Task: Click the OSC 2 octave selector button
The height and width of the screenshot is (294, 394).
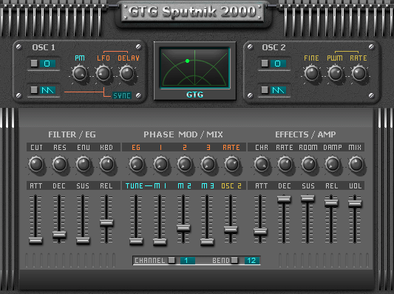Action: (265, 64)
